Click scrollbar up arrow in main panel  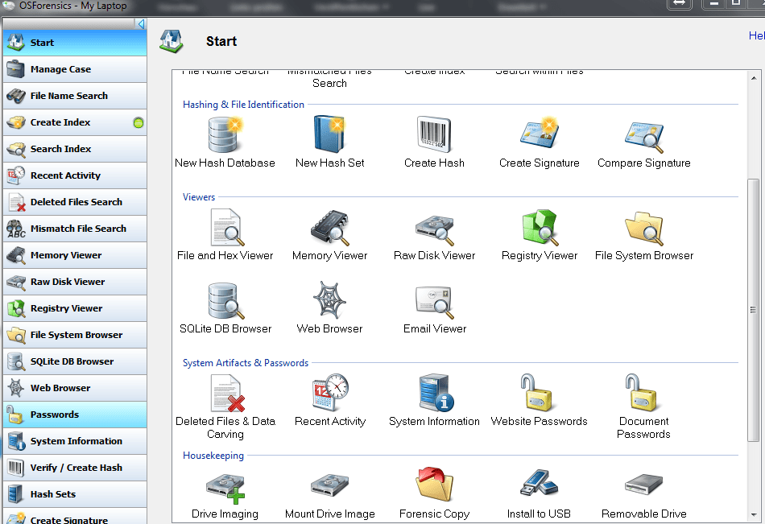coord(753,77)
